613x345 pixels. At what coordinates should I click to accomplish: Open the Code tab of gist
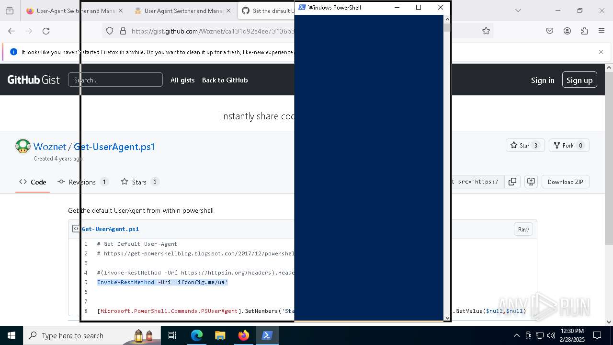[33, 182]
